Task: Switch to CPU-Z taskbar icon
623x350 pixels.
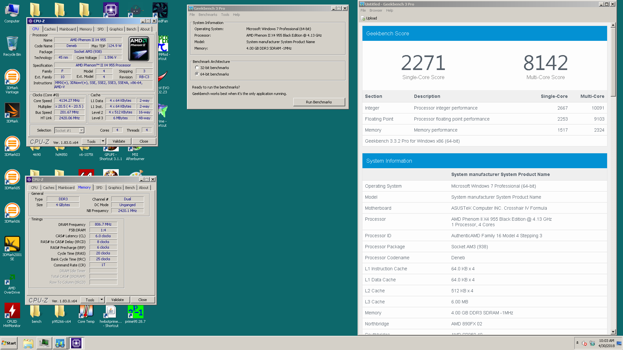Action: click(x=76, y=343)
